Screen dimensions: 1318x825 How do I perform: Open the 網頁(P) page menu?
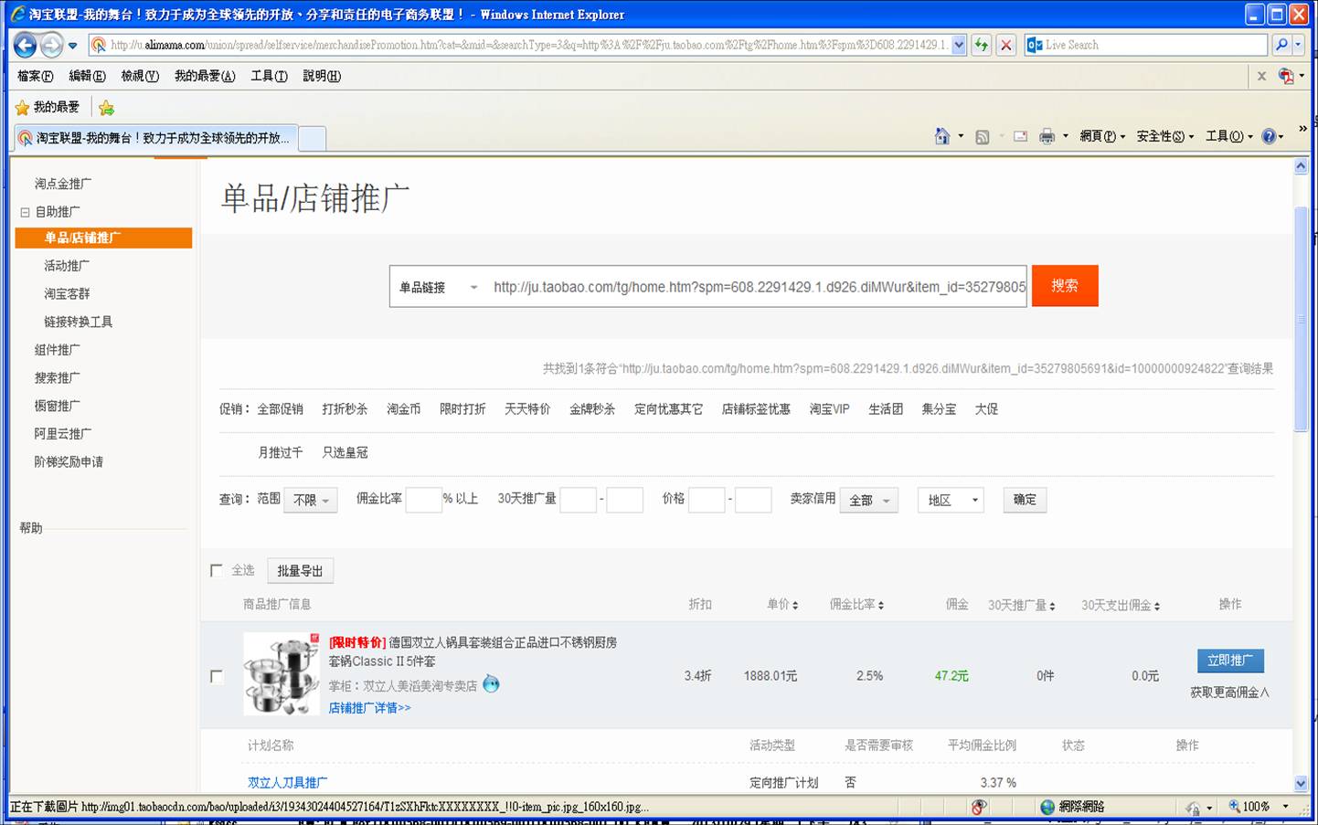pos(1102,136)
